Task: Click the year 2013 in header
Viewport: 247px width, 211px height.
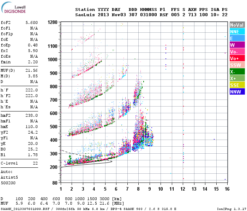Action: (x=103, y=15)
